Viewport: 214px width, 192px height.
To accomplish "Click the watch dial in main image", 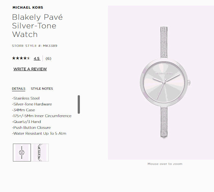I will coord(164,83).
